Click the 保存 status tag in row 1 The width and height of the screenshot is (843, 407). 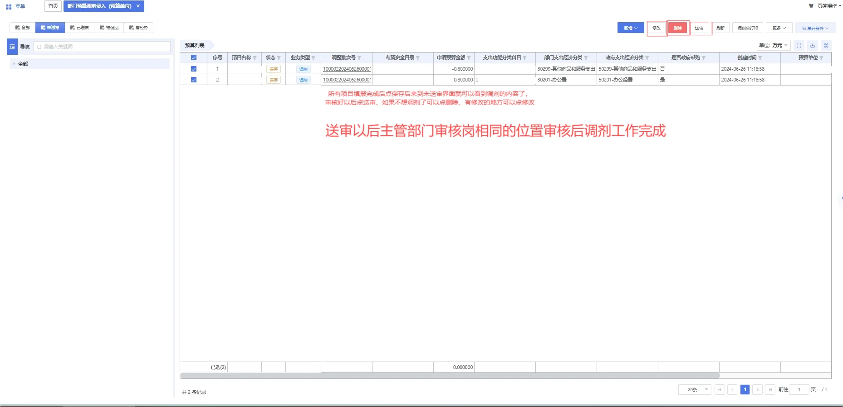(274, 69)
